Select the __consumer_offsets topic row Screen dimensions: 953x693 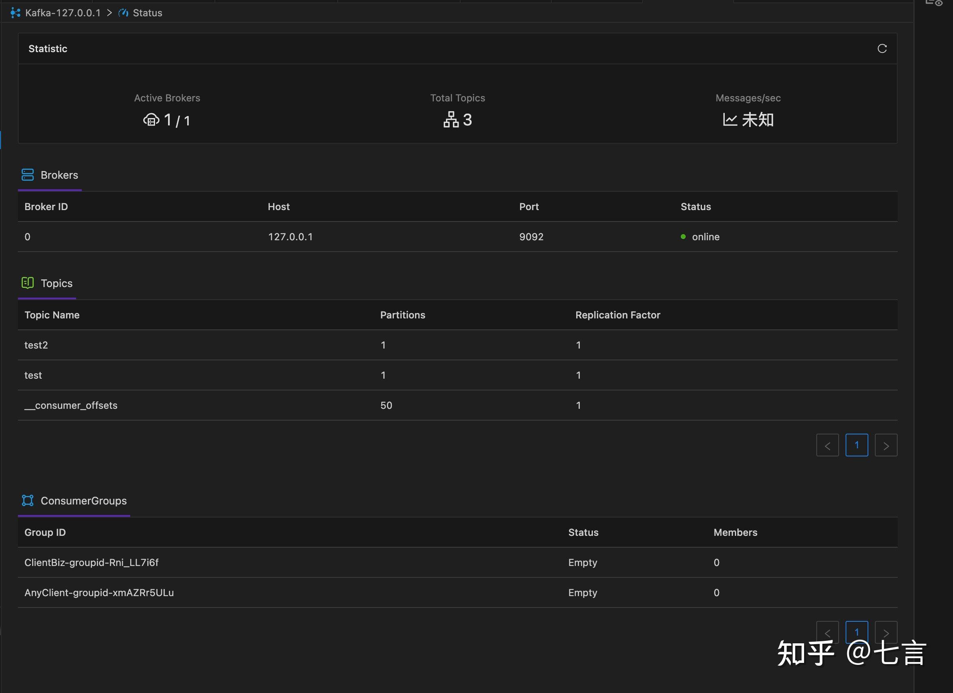coord(70,405)
